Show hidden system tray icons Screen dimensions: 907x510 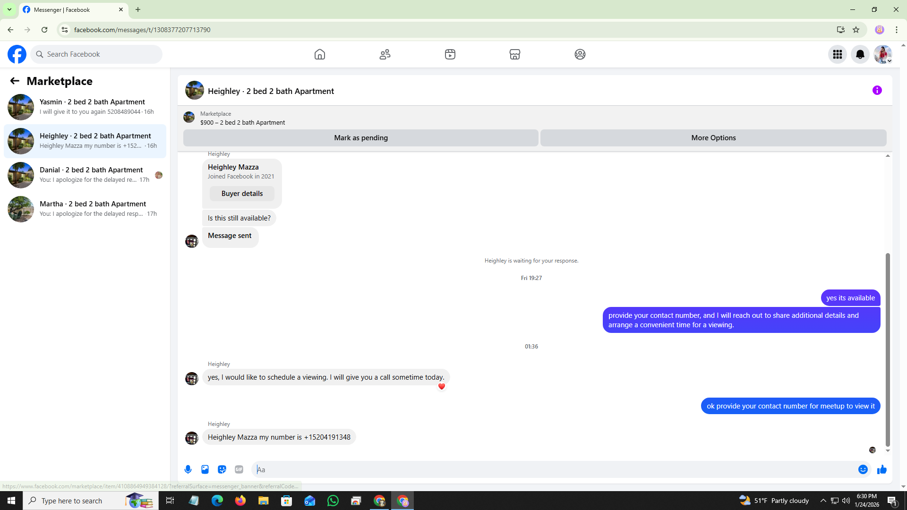click(823, 501)
